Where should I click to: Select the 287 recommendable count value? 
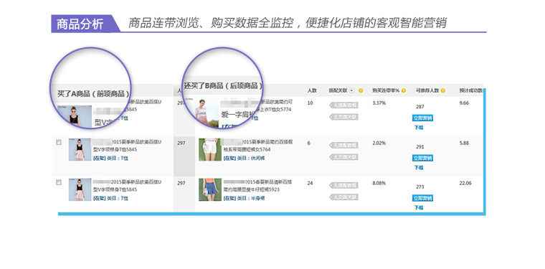click(420, 107)
